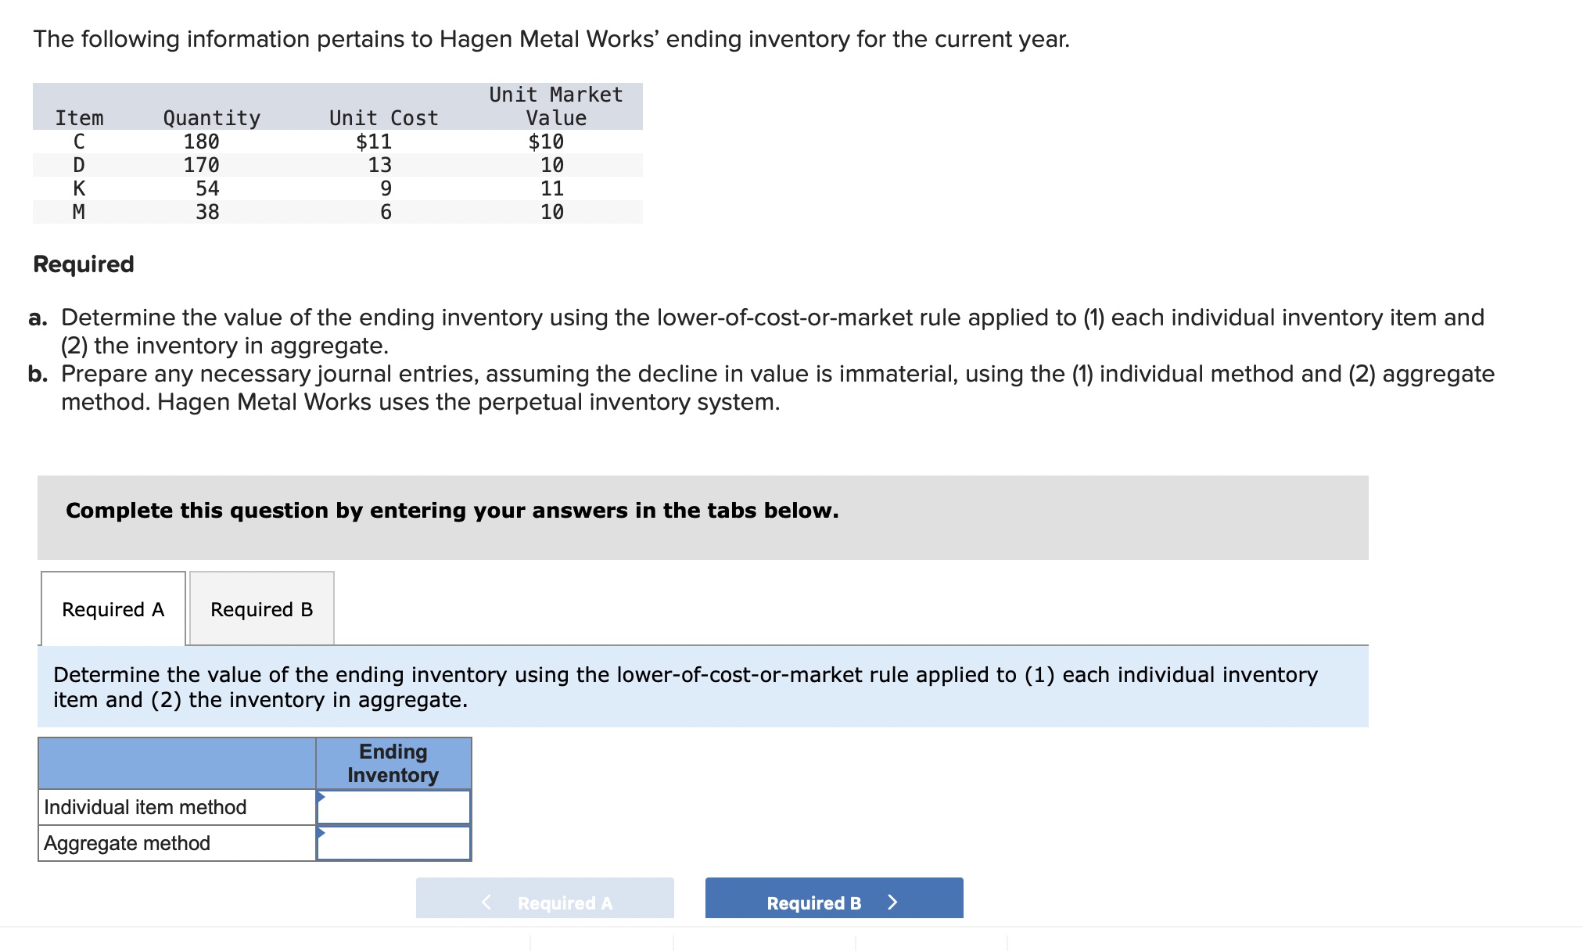Click blue marker on Individual item method cell
Viewport: 1583px width, 951px height.
point(321,795)
